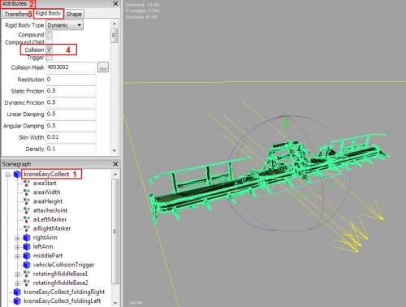Expand the rightArm tree node
Image resolution: width=406 pixels, height=307 pixels.
click(17, 238)
